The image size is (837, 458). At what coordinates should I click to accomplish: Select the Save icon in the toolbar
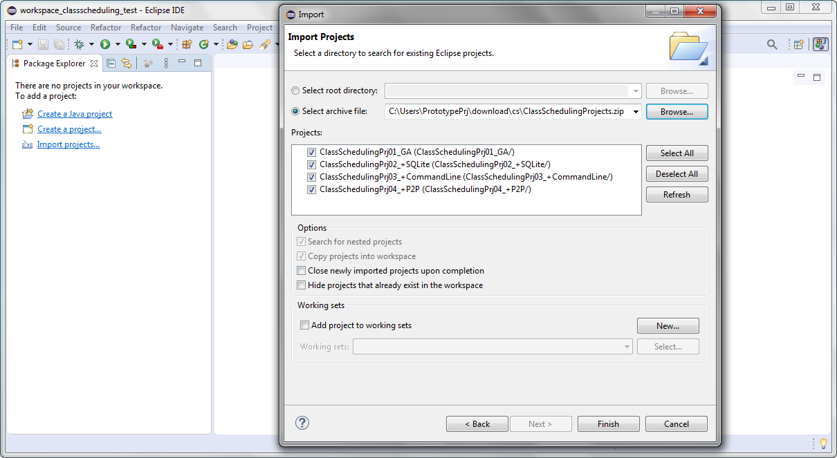pos(43,44)
